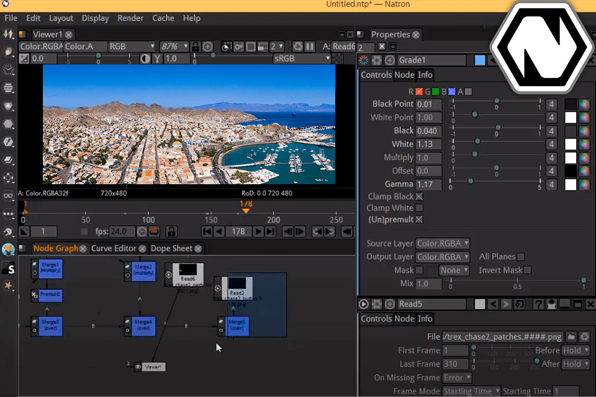Image resolution: width=596 pixels, height=397 pixels.
Task: Click the viewer zoom lock icon
Action: (x=196, y=47)
